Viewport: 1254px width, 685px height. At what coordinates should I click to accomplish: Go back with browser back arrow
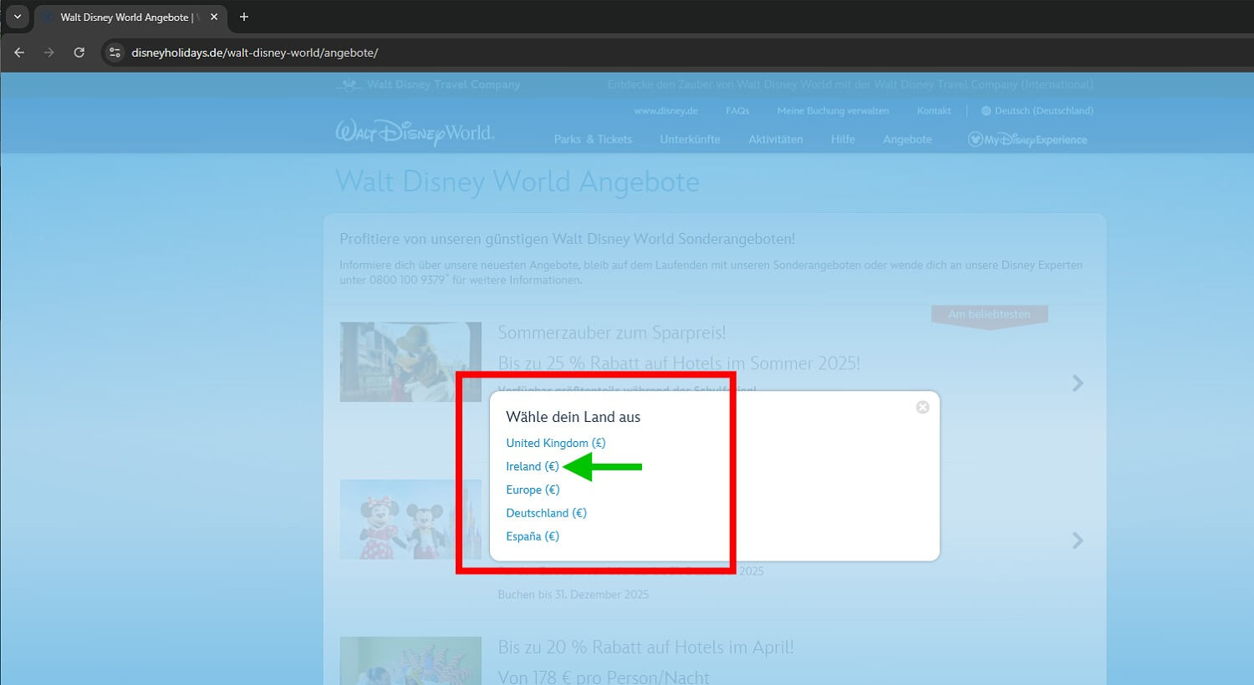[x=19, y=53]
